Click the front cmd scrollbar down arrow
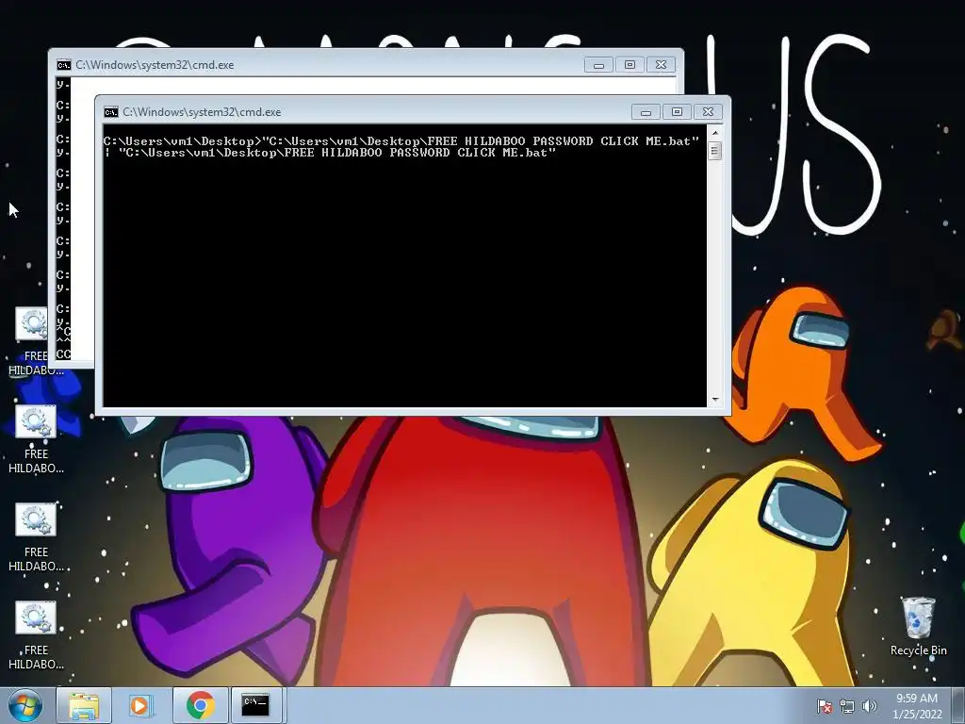 tap(714, 400)
